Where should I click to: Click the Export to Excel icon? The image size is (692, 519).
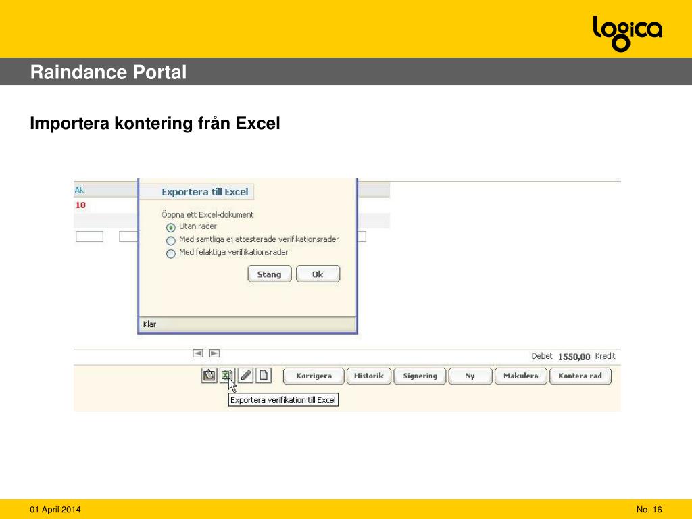(x=227, y=376)
